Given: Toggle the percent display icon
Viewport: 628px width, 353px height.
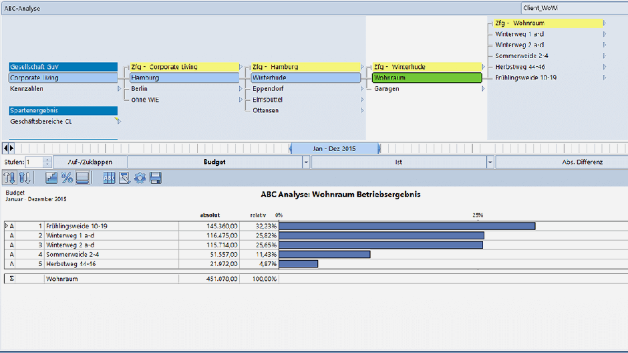Looking at the screenshot, I should [67, 177].
